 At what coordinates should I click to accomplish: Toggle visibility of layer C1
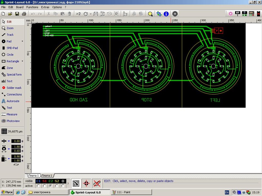tap(38, 181)
